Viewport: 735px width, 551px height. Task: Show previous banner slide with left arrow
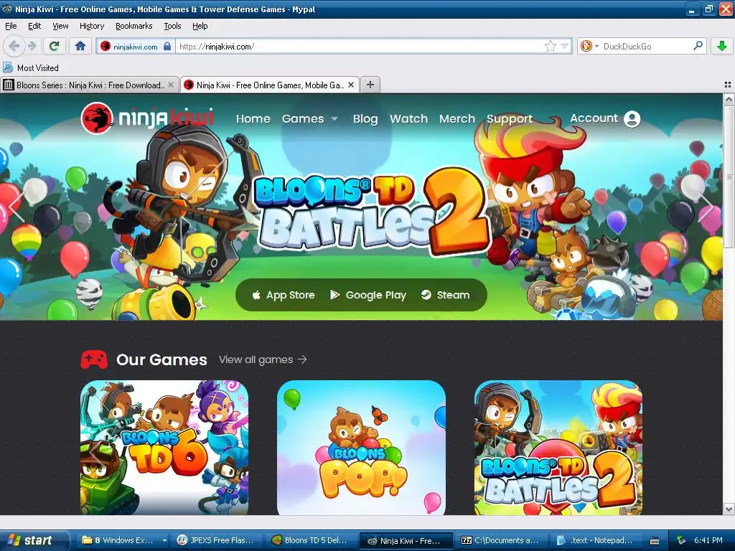[17, 207]
